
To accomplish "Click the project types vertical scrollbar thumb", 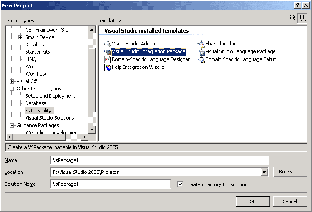I will (92, 80).
